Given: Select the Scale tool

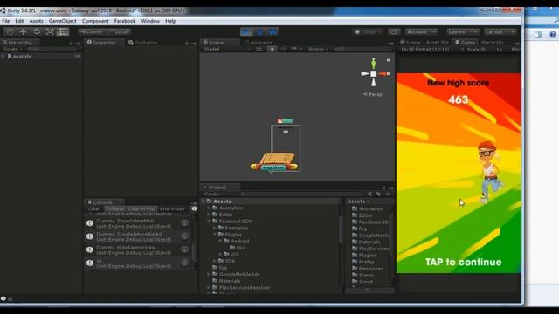Looking at the screenshot, I should [x=50, y=31].
